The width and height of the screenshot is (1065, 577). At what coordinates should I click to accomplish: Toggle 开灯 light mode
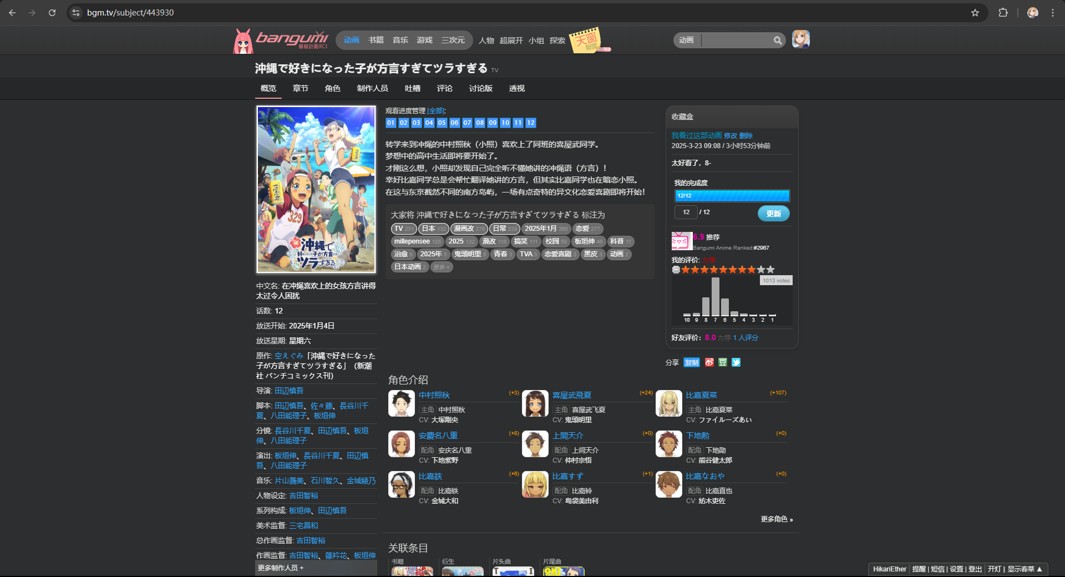pos(994,569)
